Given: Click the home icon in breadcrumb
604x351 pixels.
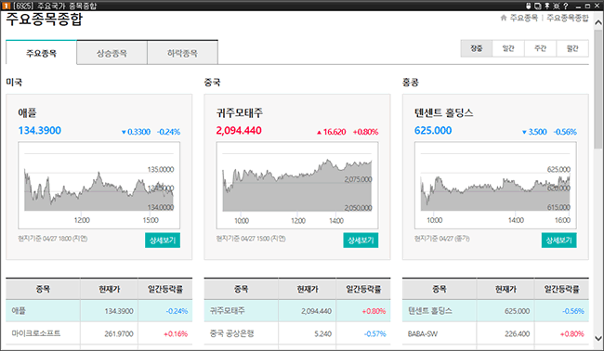Looking at the screenshot, I should point(504,18).
